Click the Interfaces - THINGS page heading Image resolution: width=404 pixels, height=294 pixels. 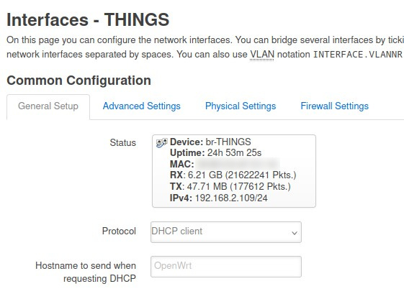click(88, 20)
